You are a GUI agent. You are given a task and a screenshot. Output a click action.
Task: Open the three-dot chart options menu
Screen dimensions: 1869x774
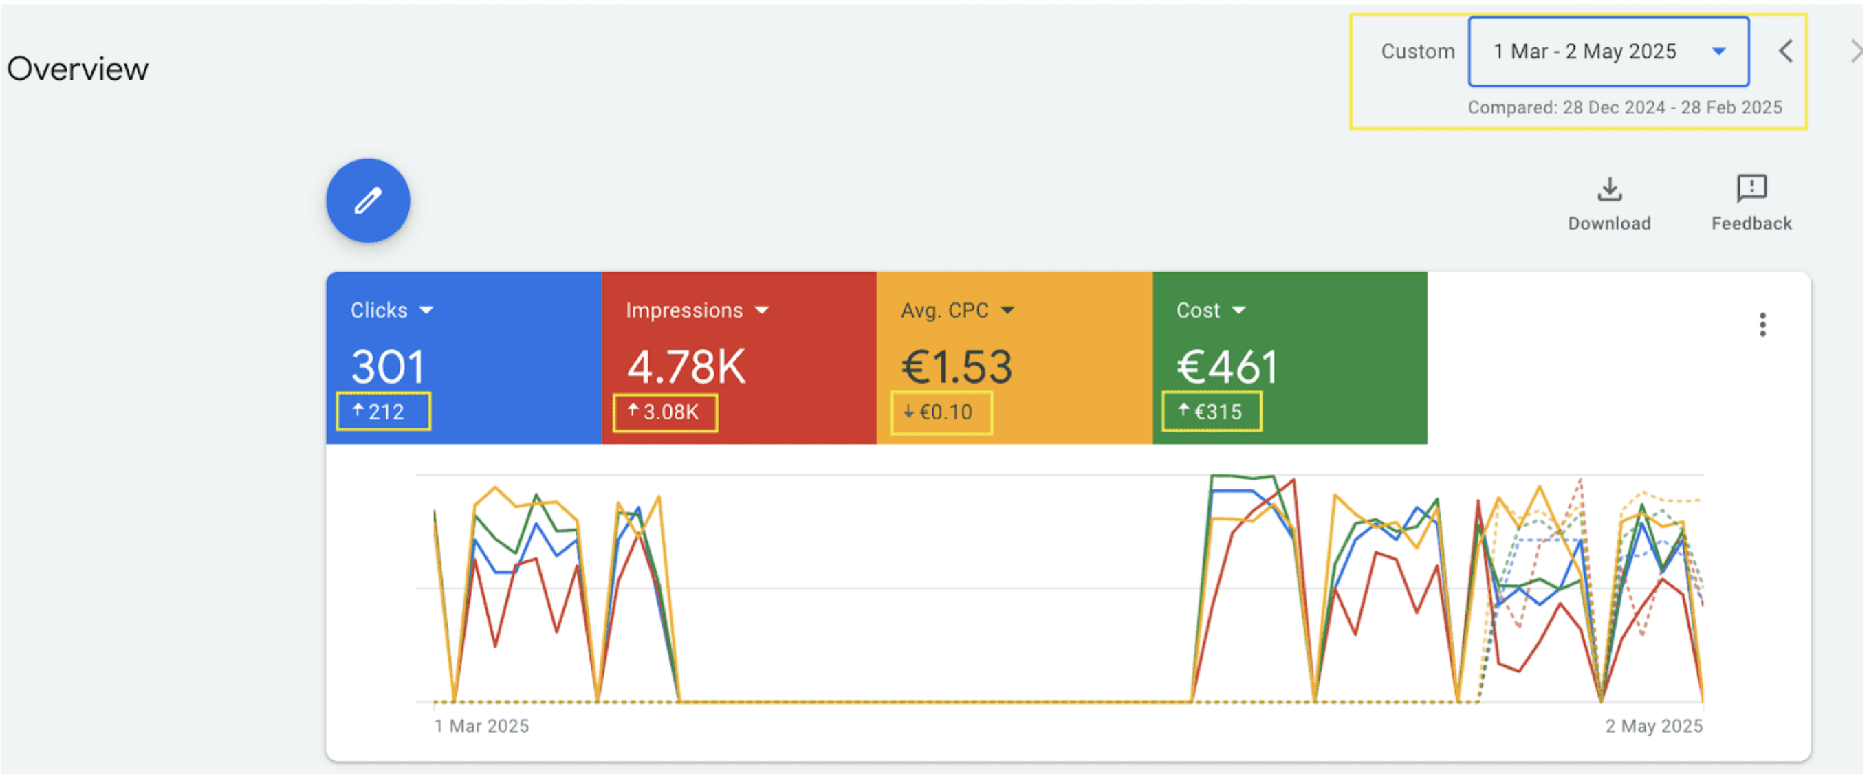[x=1762, y=324]
